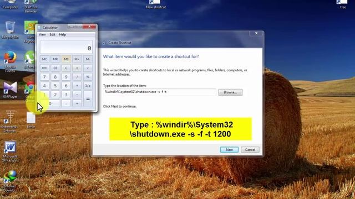Image resolution: width=355 pixels, height=199 pixels.
Task: Click Cancel in the Create Shortcut wizard
Action: (x=250, y=150)
